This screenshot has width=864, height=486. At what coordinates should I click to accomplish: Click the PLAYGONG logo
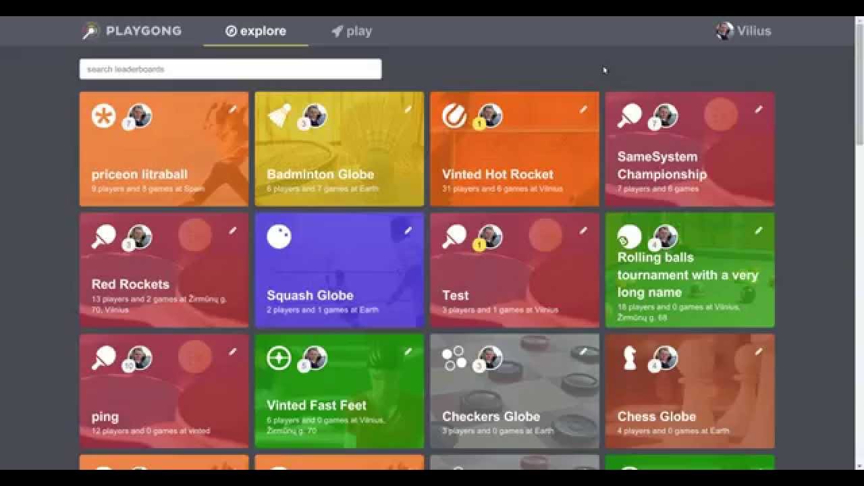(x=132, y=31)
